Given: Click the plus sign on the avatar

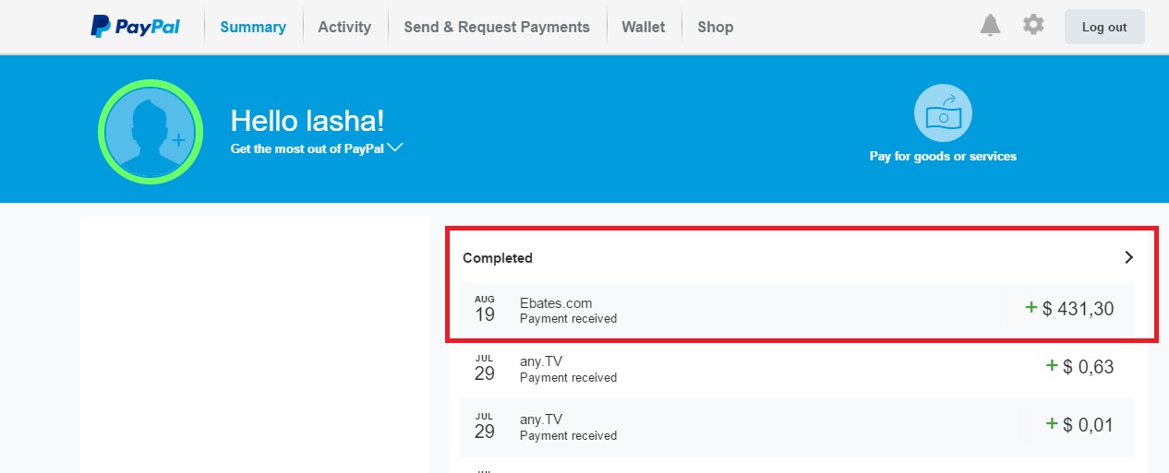Looking at the screenshot, I should (178, 140).
